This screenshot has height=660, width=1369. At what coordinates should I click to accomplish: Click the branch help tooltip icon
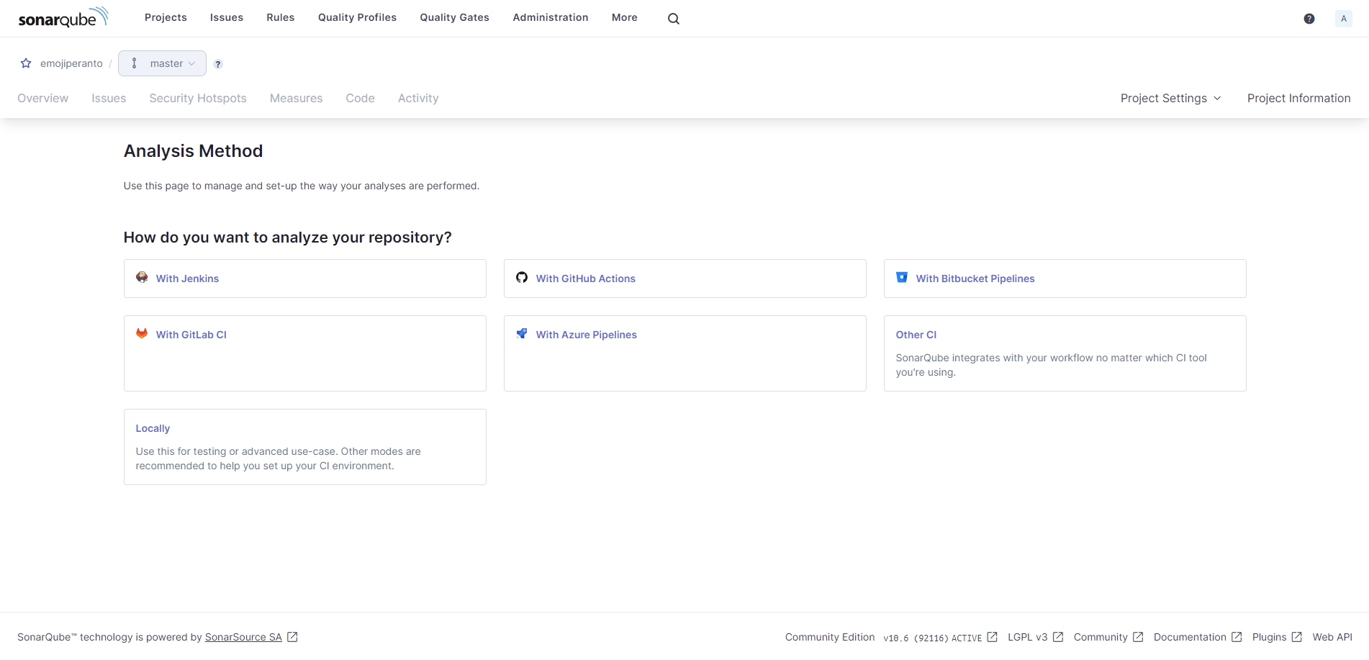(218, 64)
